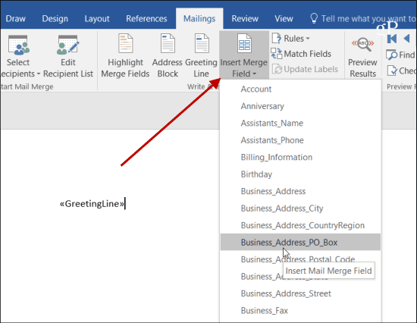Open the Review tab
The image size is (417, 323).
click(x=245, y=19)
